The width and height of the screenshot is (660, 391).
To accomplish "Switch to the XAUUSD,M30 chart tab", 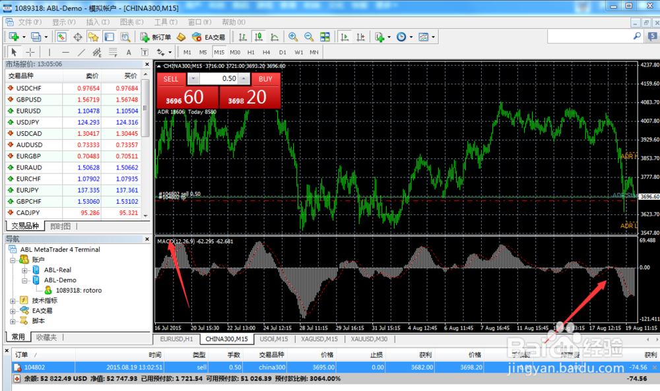I will [369, 339].
